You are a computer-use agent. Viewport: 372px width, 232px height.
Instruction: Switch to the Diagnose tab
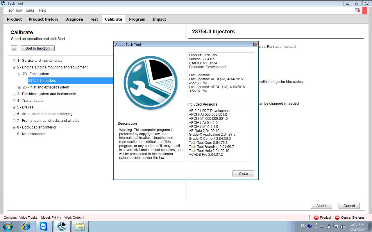[x=74, y=19]
